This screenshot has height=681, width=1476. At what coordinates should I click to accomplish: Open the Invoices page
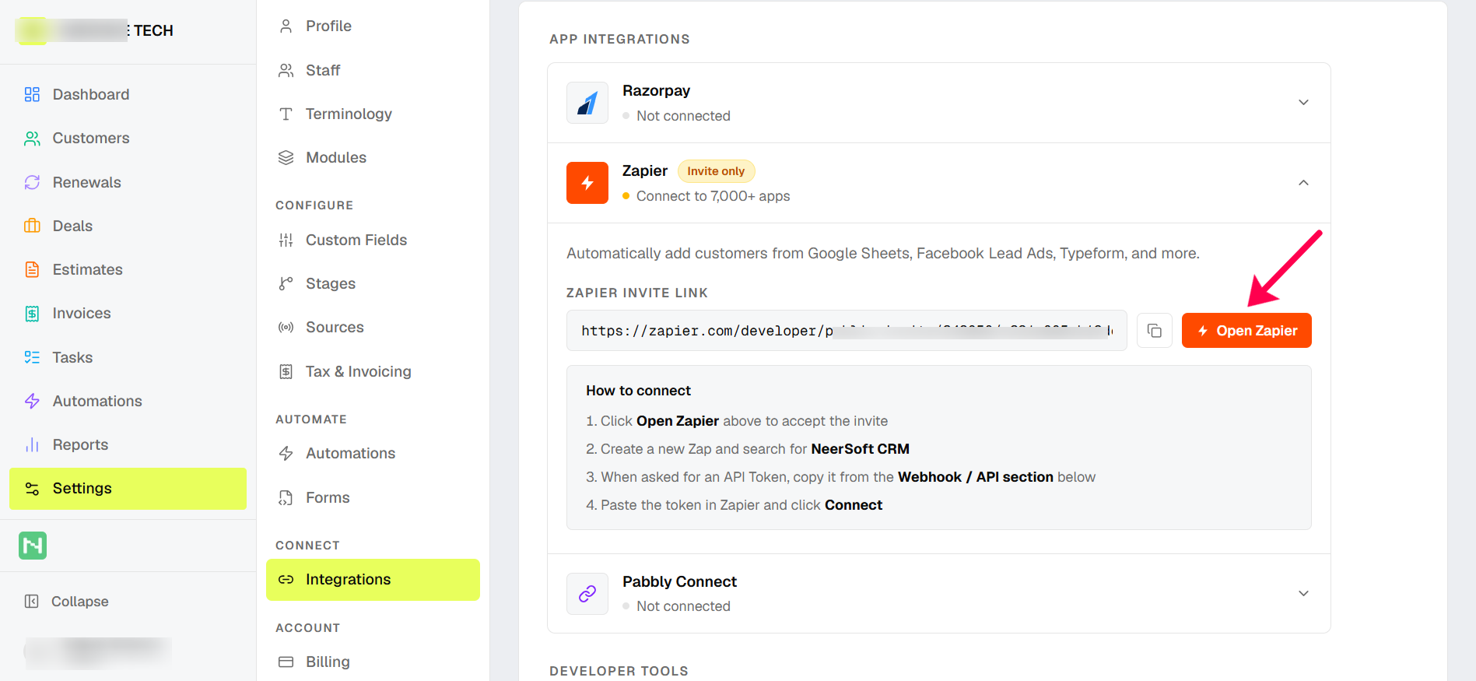(x=128, y=314)
